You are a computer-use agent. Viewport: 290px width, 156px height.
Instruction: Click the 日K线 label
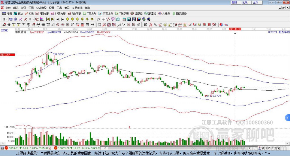pyautogui.click(x=4, y=31)
